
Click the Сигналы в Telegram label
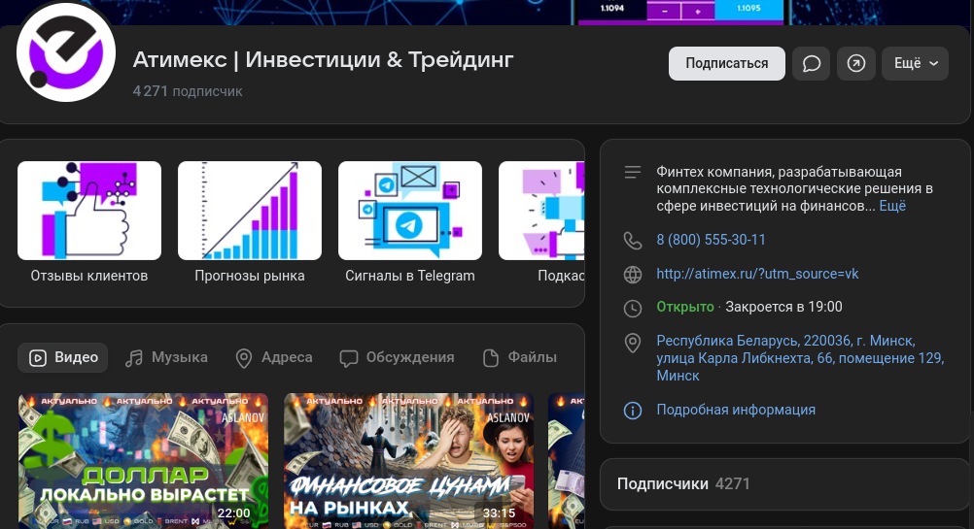(x=410, y=276)
